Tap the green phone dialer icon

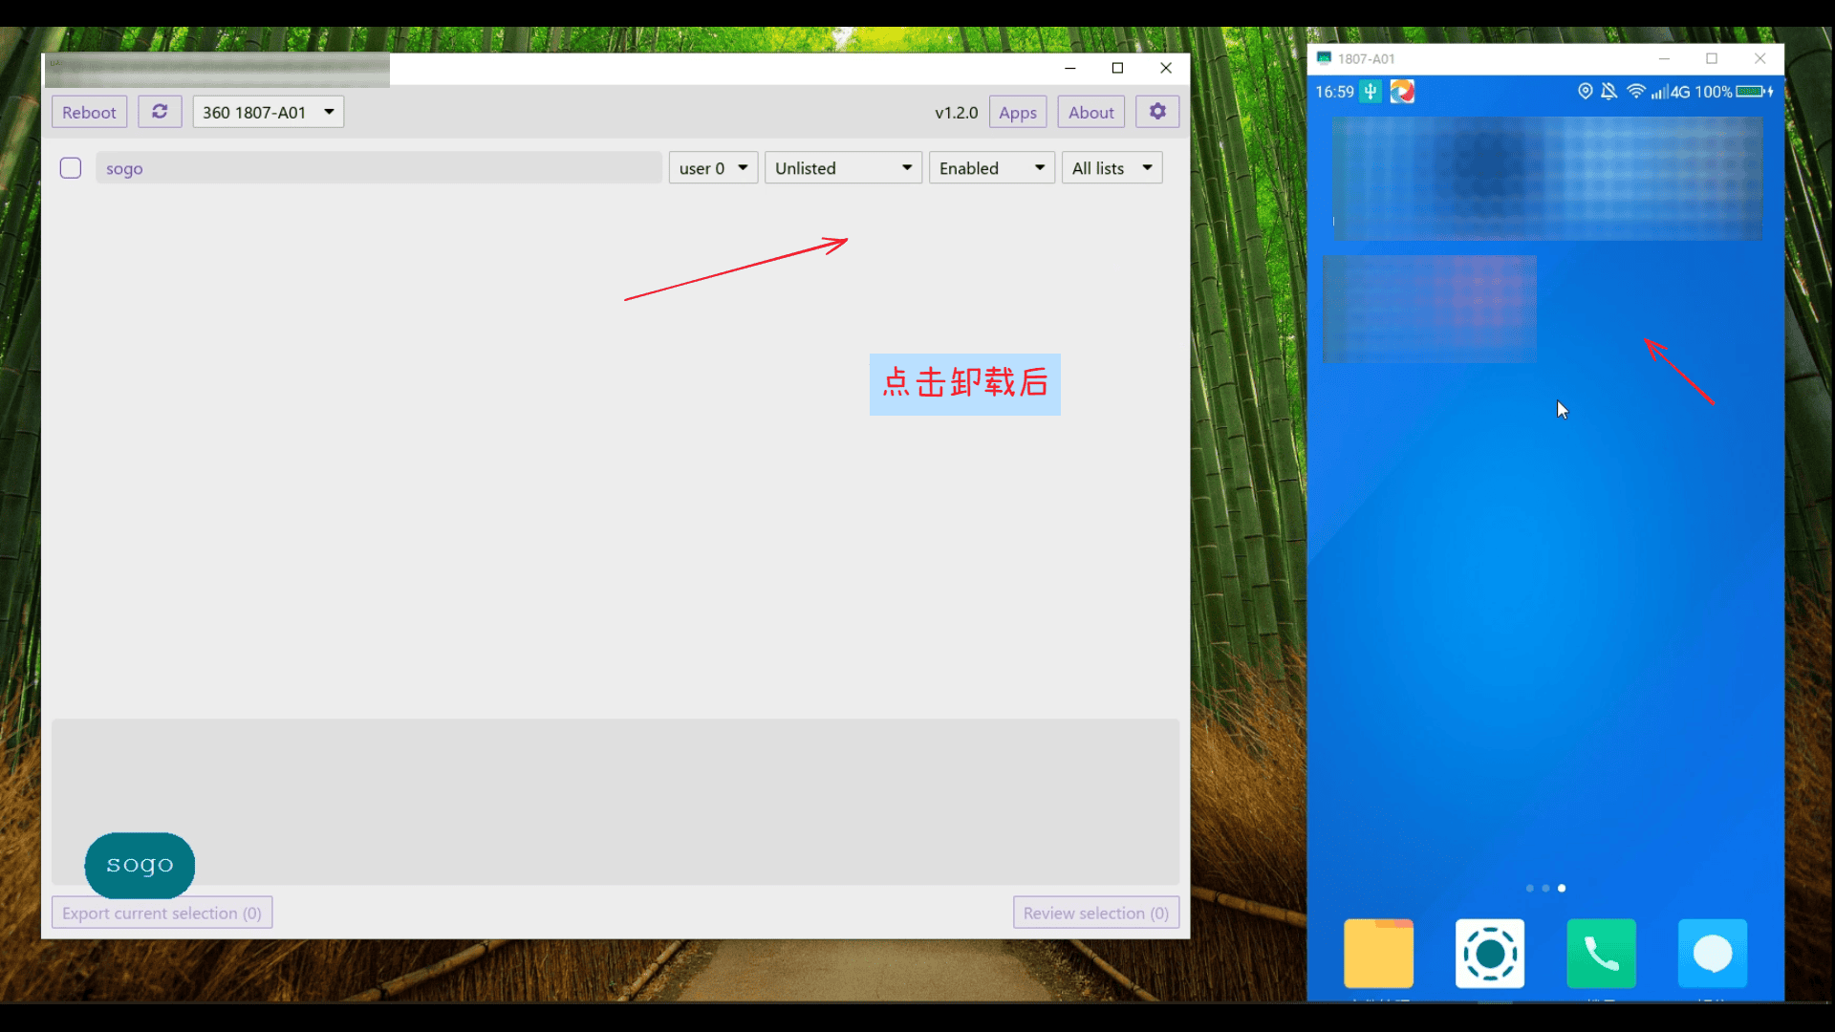pyautogui.click(x=1602, y=953)
